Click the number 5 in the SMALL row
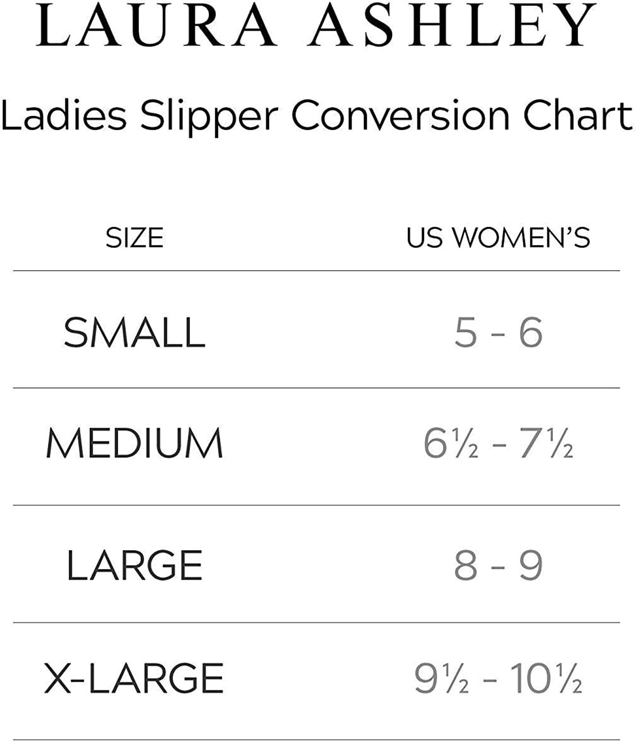The height and width of the screenshot is (742, 636). pos(465,332)
